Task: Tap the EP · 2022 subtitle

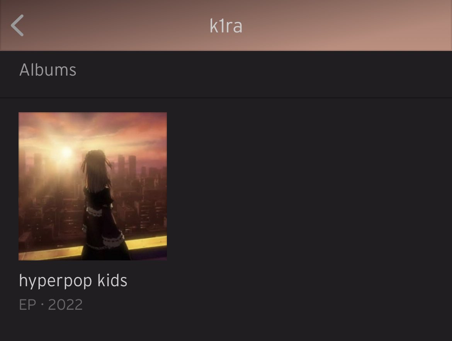Action: point(51,304)
